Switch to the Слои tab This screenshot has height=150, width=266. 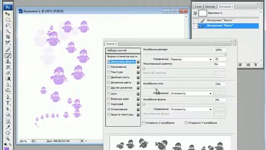point(198,7)
